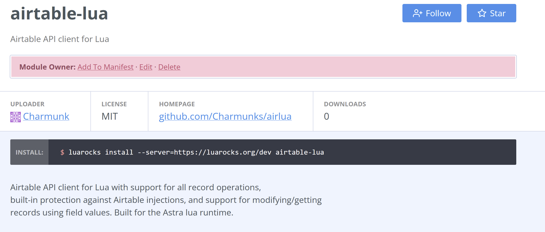Image resolution: width=545 pixels, height=232 pixels.
Task: Click the MIT license value
Action: point(110,117)
